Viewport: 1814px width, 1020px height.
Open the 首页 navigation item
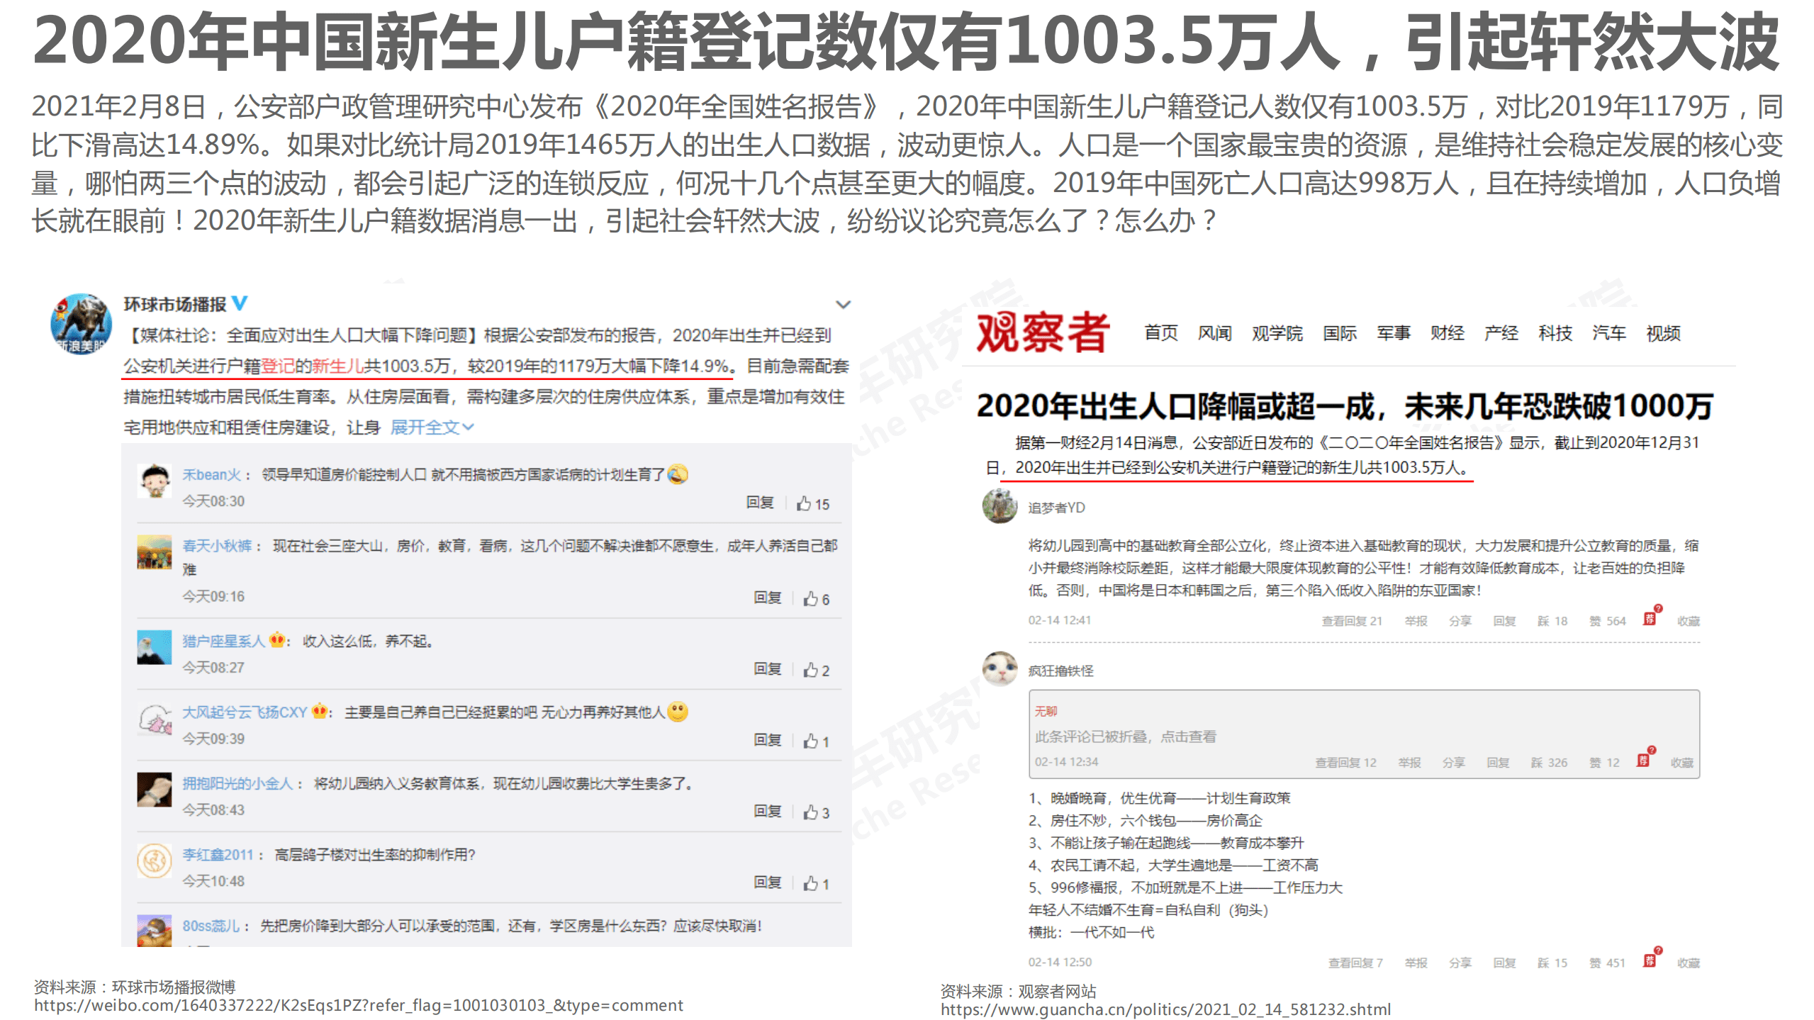1161,333
